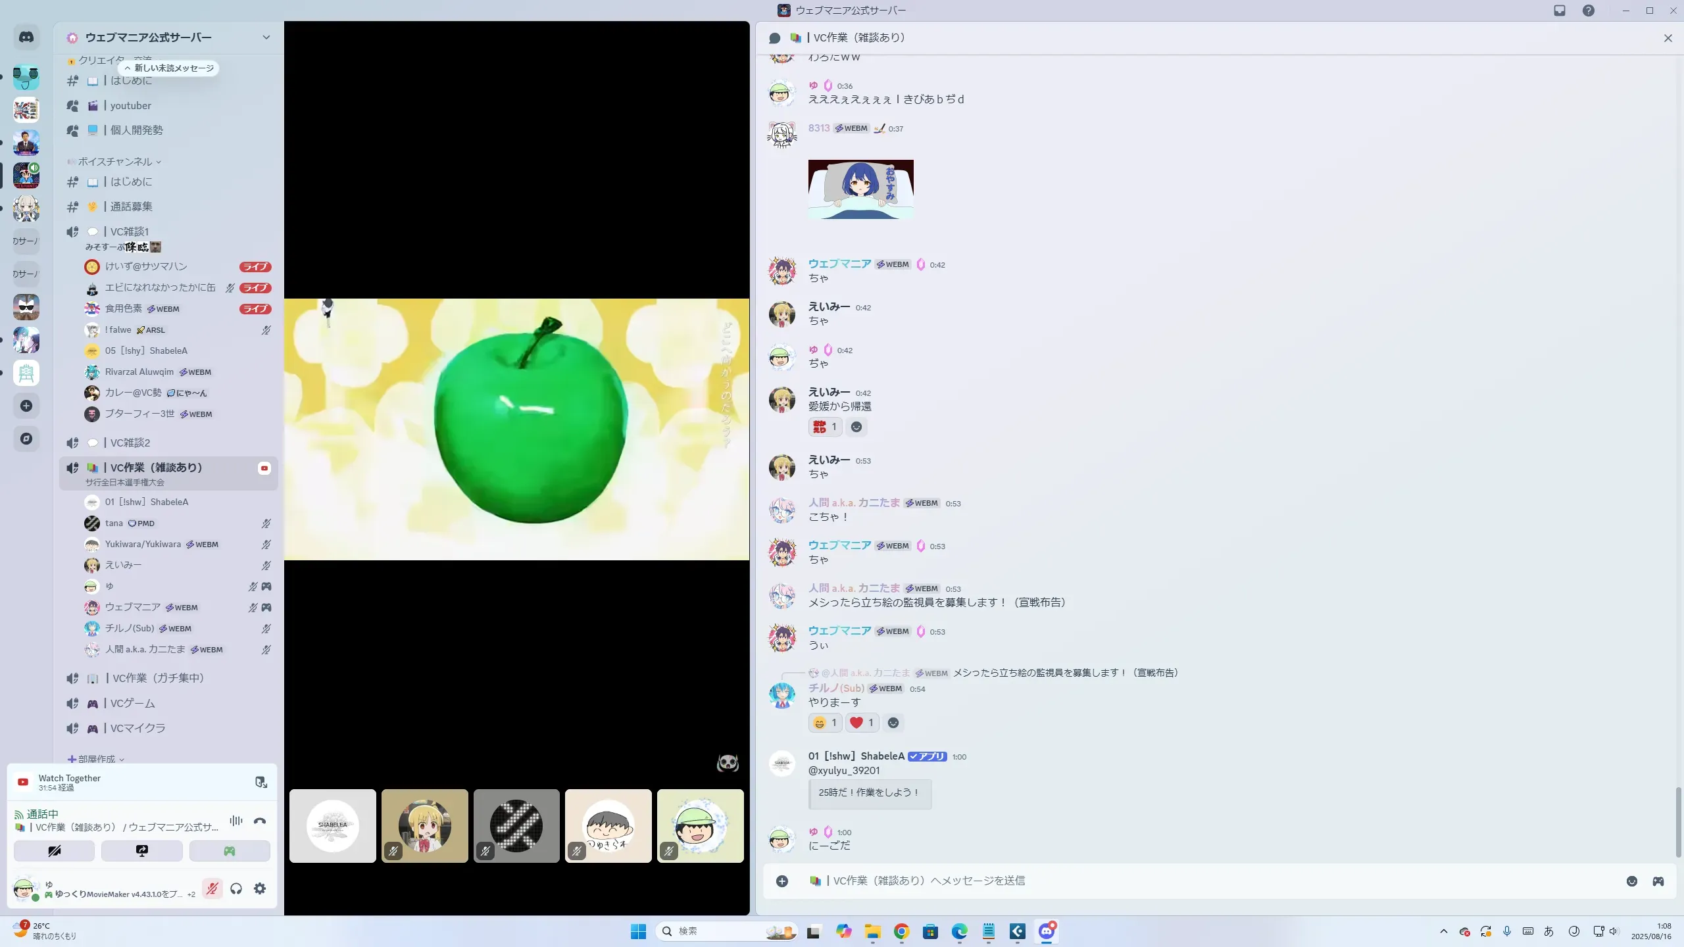Open emoji picker in message box
Viewport: 1684px width, 947px height.
pos(1631,881)
